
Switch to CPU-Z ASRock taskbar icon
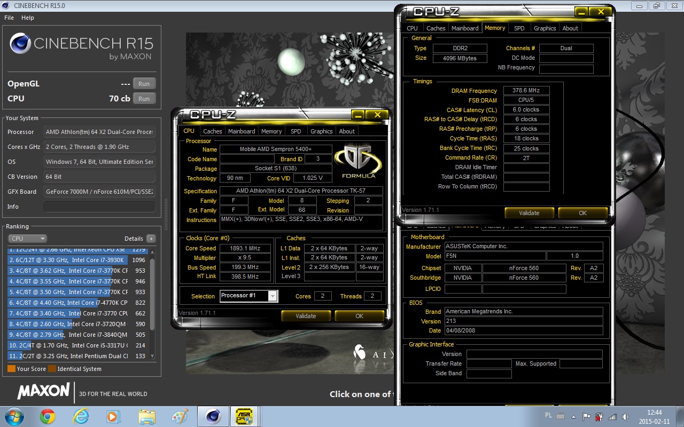click(245, 416)
